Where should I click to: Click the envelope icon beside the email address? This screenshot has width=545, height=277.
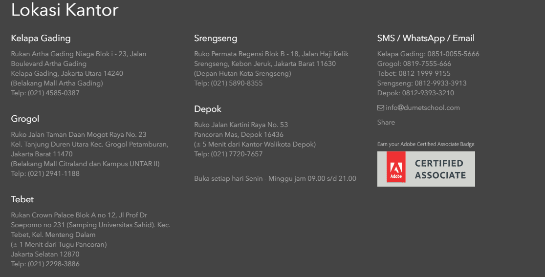pyautogui.click(x=380, y=108)
